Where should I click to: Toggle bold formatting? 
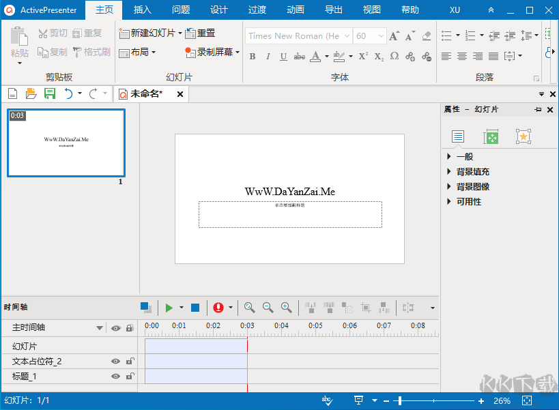click(x=252, y=57)
